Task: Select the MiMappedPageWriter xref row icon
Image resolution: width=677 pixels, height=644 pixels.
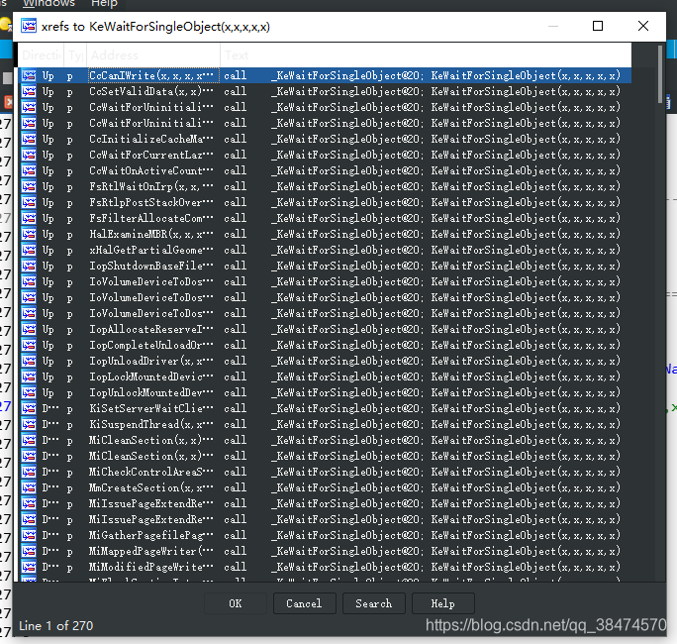Action: tap(29, 551)
